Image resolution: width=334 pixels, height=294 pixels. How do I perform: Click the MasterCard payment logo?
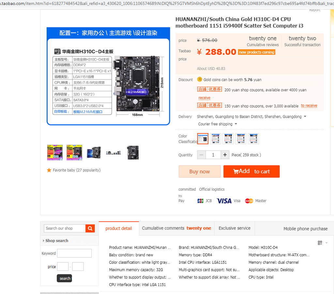(x=249, y=201)
